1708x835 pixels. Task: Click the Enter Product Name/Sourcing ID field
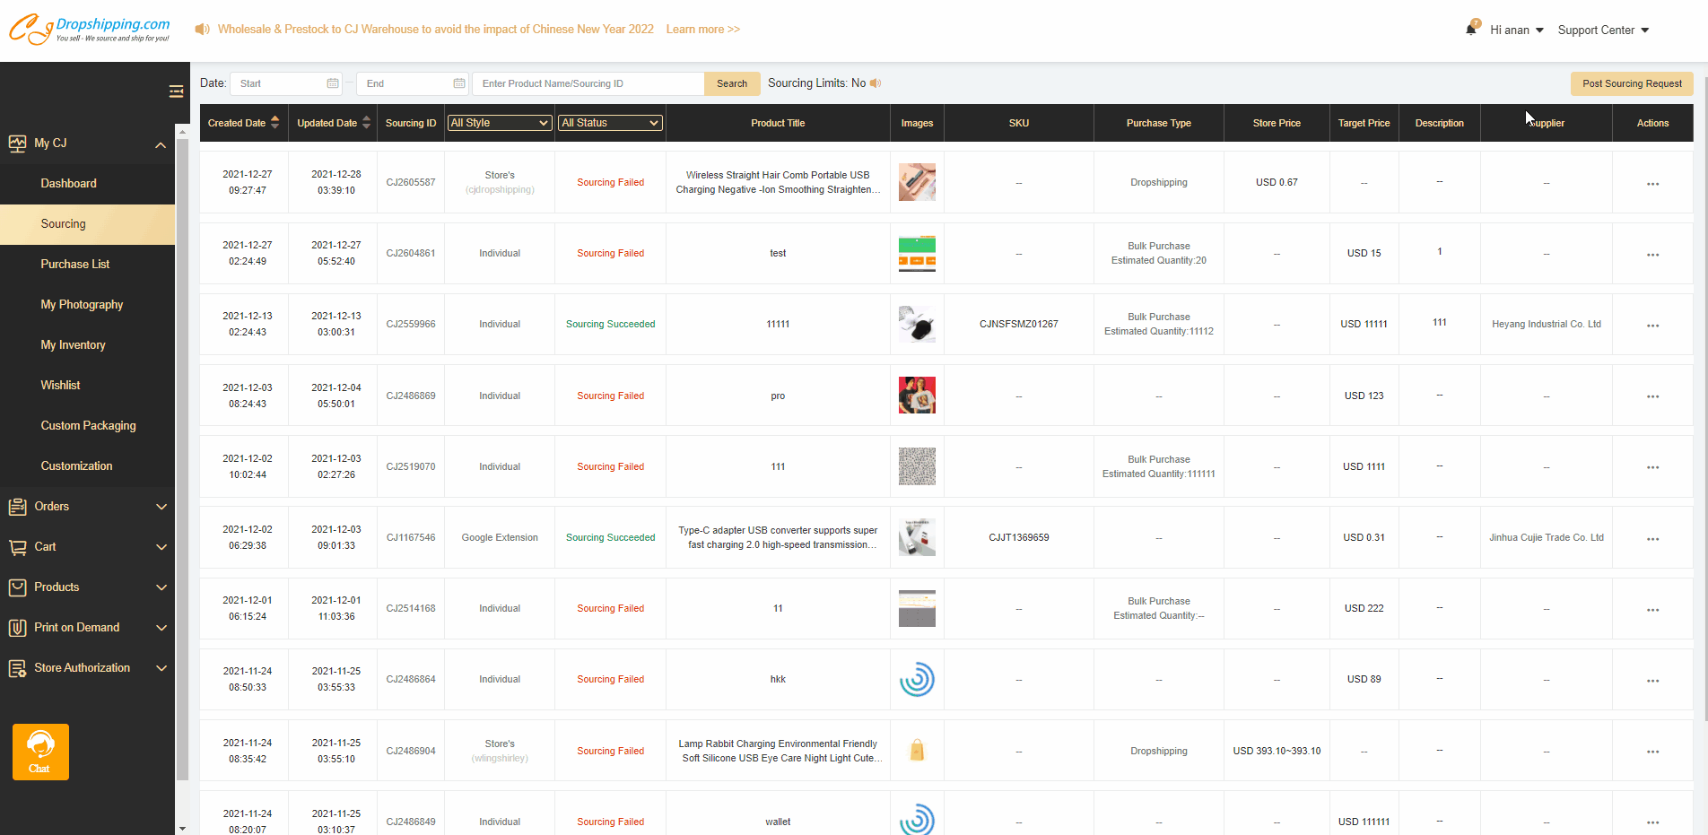pyautogui.click(x=588, y=83)
